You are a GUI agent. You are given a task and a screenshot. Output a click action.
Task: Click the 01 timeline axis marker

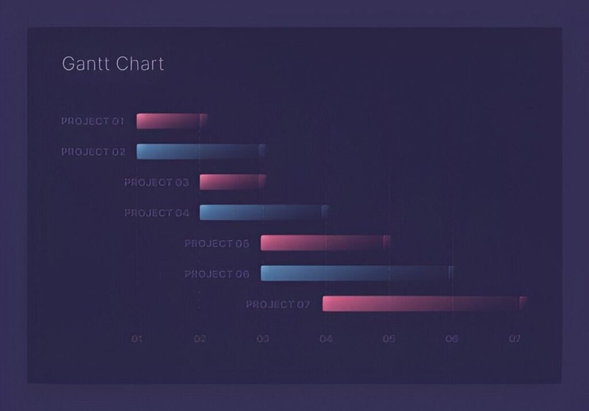coord(136,339)
